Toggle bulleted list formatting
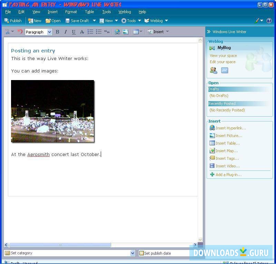The height and width of the screenshot is (264, 276). 99,32
